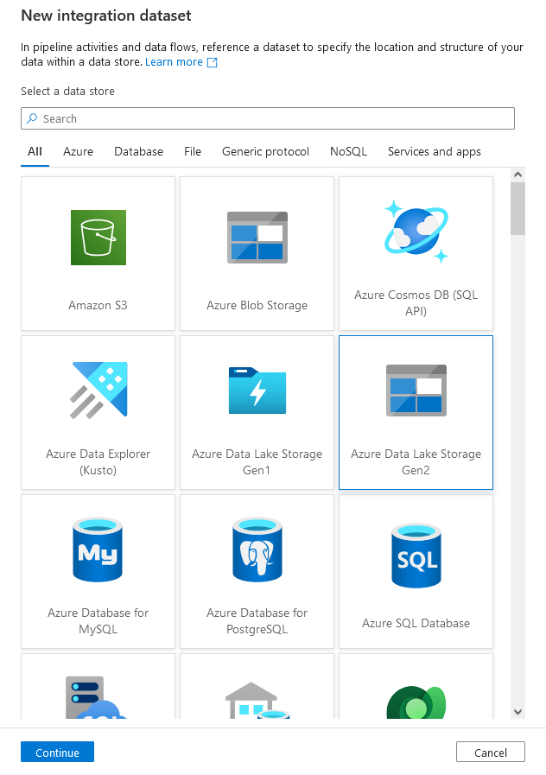Click the Cancel button
This screenshot has width=546, height=775.
(x=491, y=753)
